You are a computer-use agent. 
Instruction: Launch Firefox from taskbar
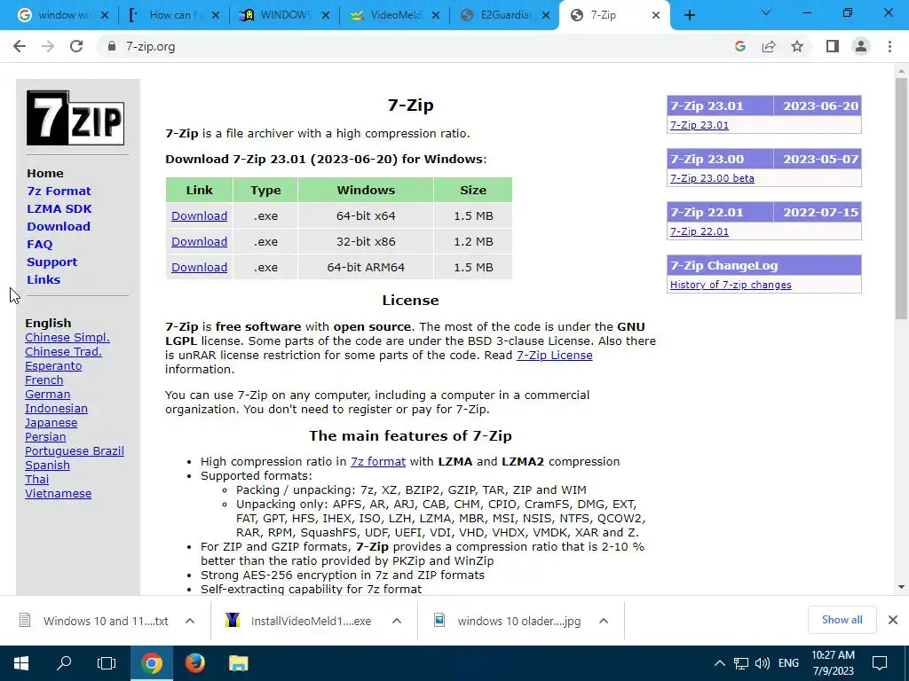[194, 663]
